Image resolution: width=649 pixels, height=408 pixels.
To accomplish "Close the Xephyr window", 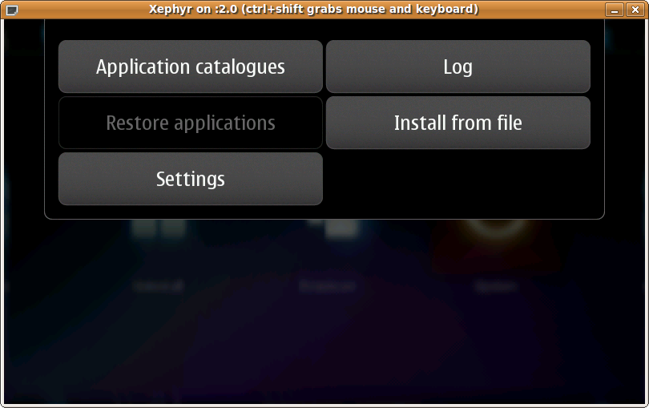I will coord(634,10).
